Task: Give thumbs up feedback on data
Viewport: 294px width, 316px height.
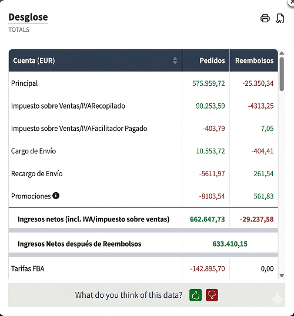Action: [x=195, y=295]
